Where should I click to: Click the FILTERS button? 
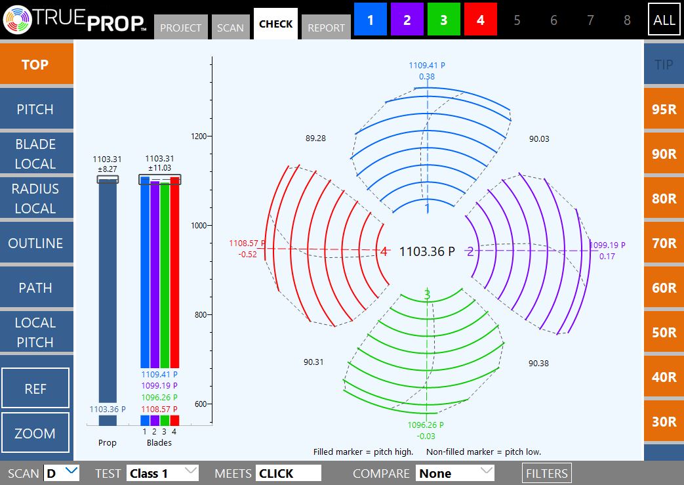(546, 473)
